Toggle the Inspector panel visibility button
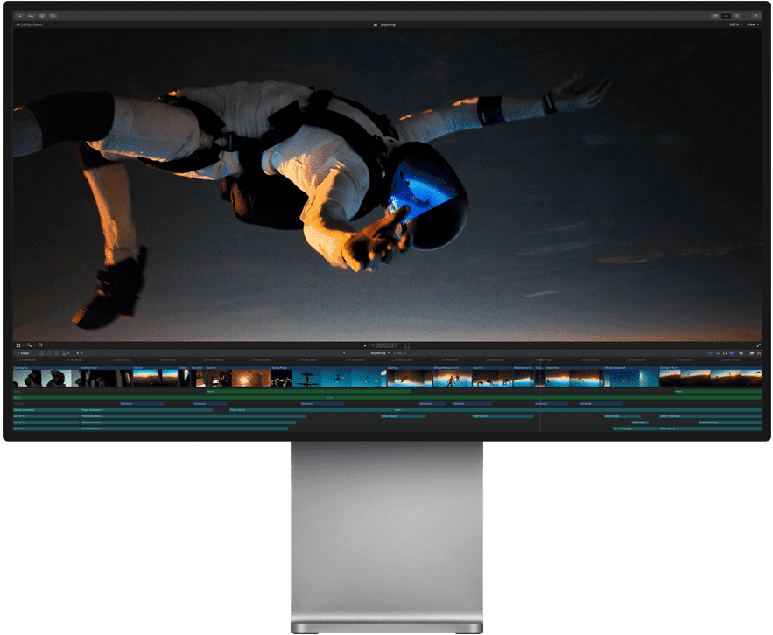This screenshot has width=773, height=635. pos(736,16)
